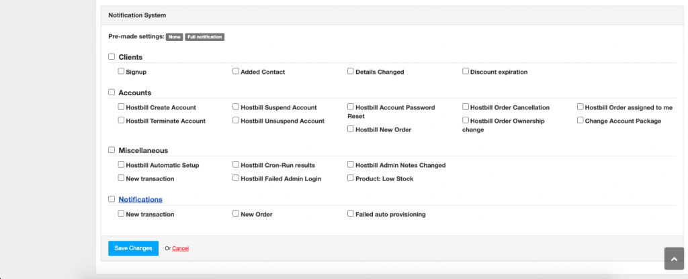Select the Accounts group checkbox
The width and height of the screenshot is (688, 279).
tap(112, 93)
